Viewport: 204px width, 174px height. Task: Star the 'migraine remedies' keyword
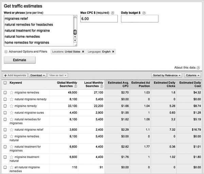point(12,93)
